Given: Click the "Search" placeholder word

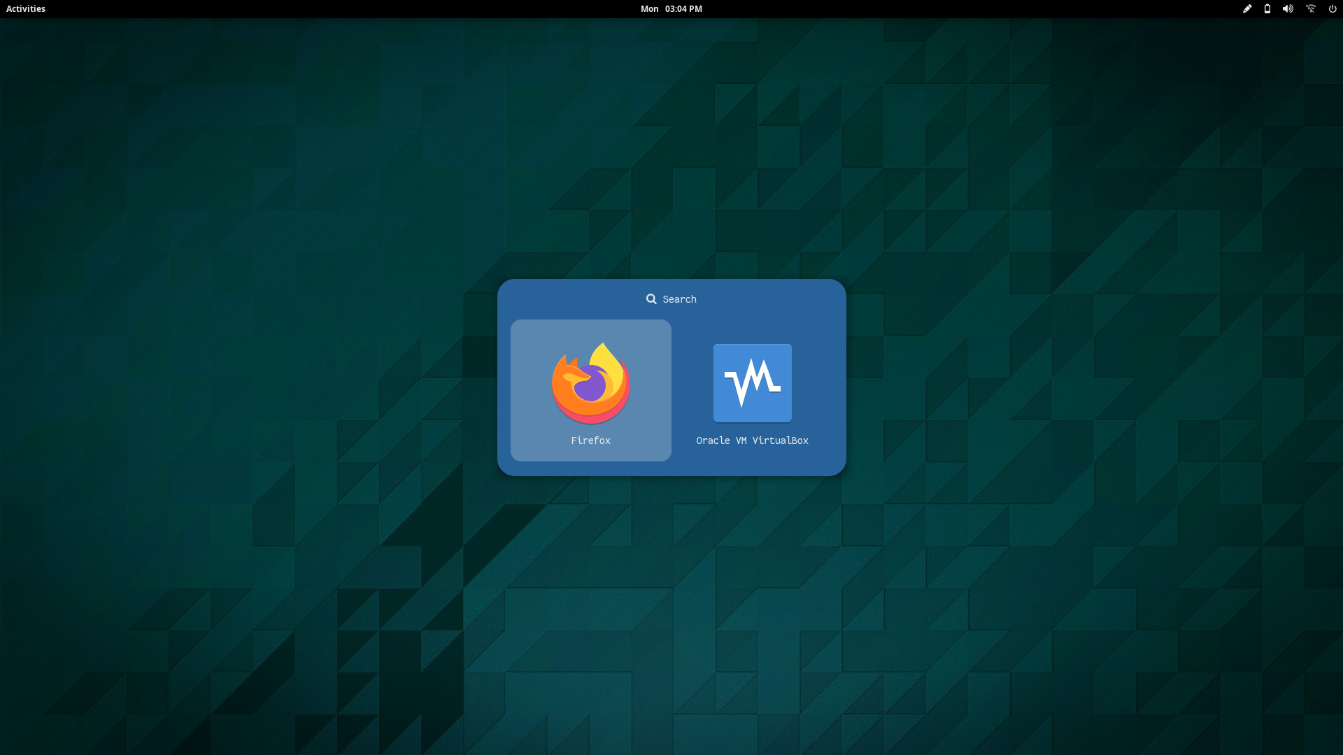Looking at the screenshot, I should coord(679,299).
